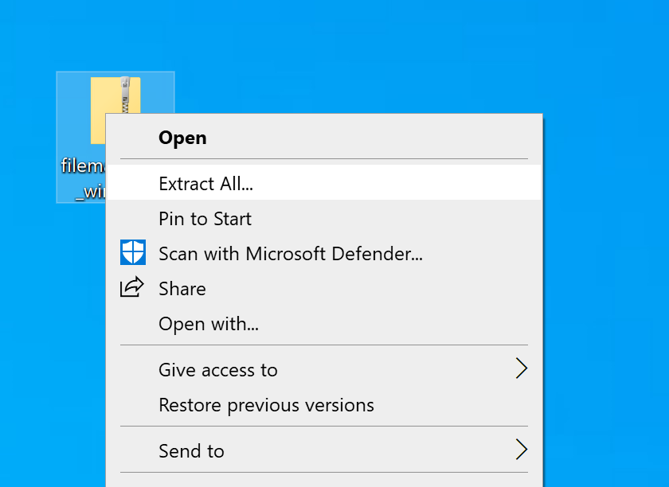Expand the Send to submenu arrow
Image resolution: width=669 pixels, height=487 pixels.
coord(521,450)
